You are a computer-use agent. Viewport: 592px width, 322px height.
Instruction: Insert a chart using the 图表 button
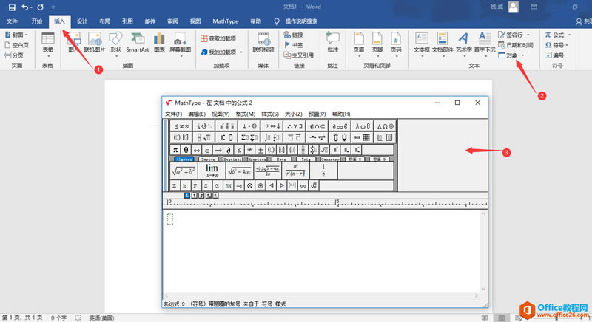click(x=159, y=43)
